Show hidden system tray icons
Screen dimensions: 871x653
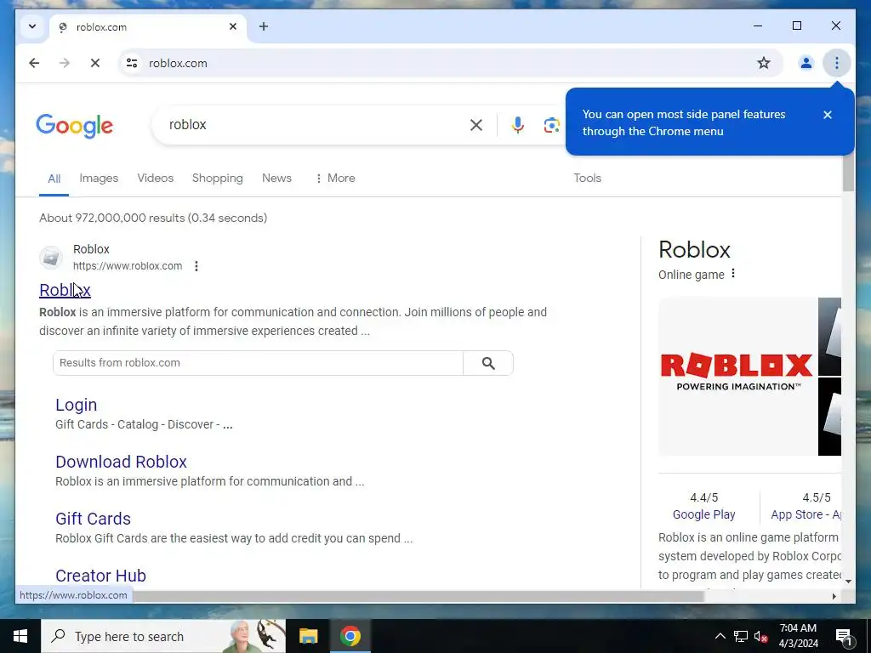tap(720, 636)
